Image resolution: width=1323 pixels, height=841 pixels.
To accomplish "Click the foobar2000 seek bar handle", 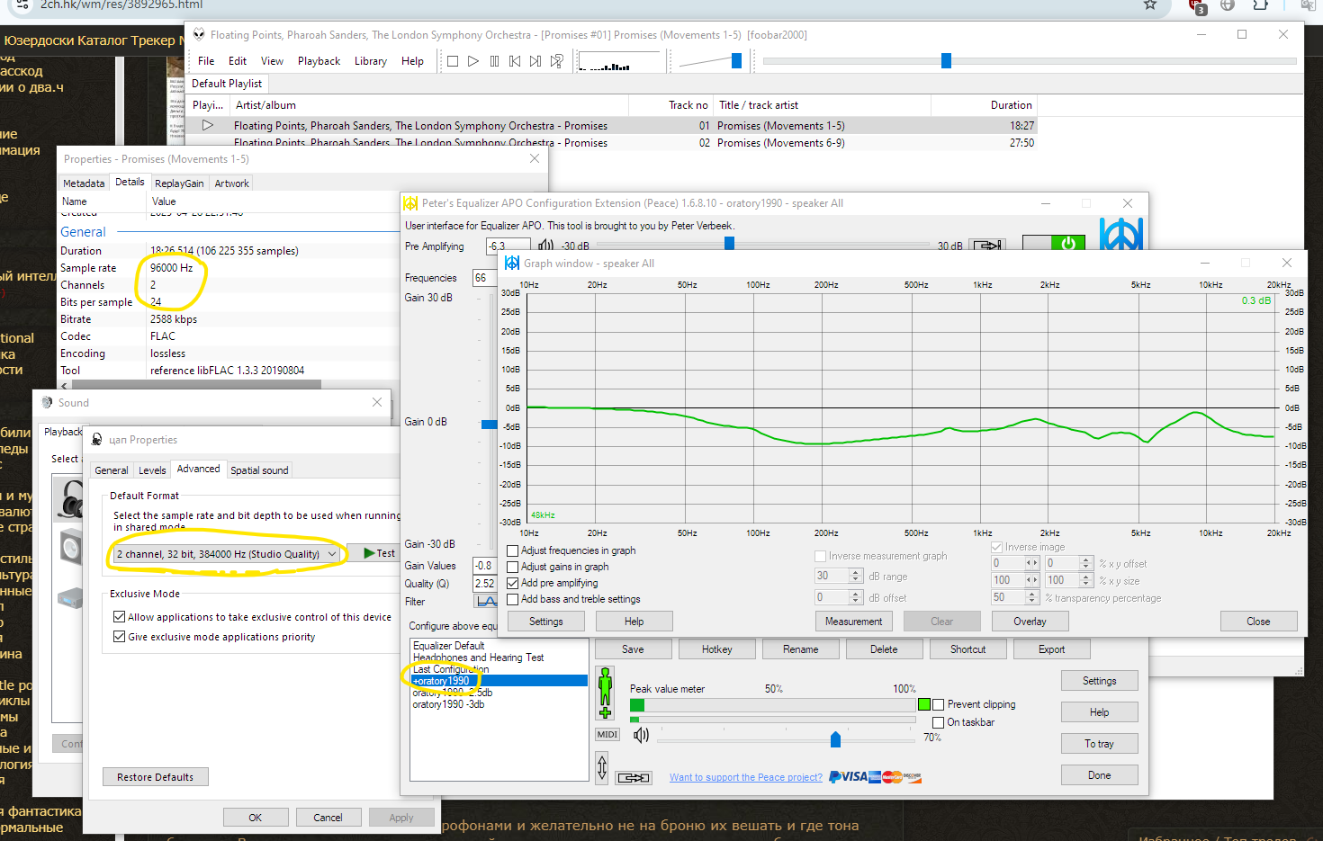I will 946,60.
